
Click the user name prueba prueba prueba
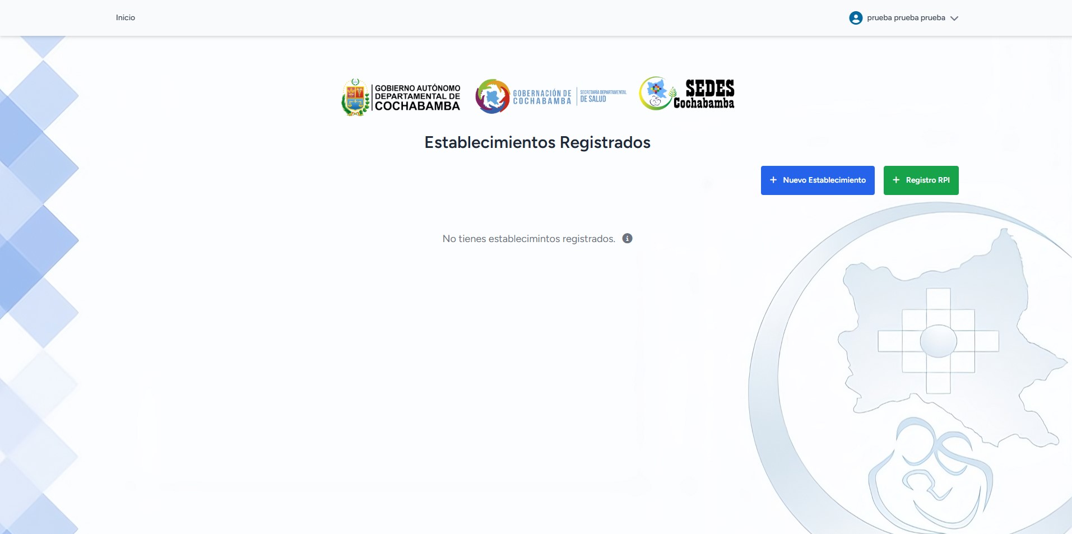906,18
